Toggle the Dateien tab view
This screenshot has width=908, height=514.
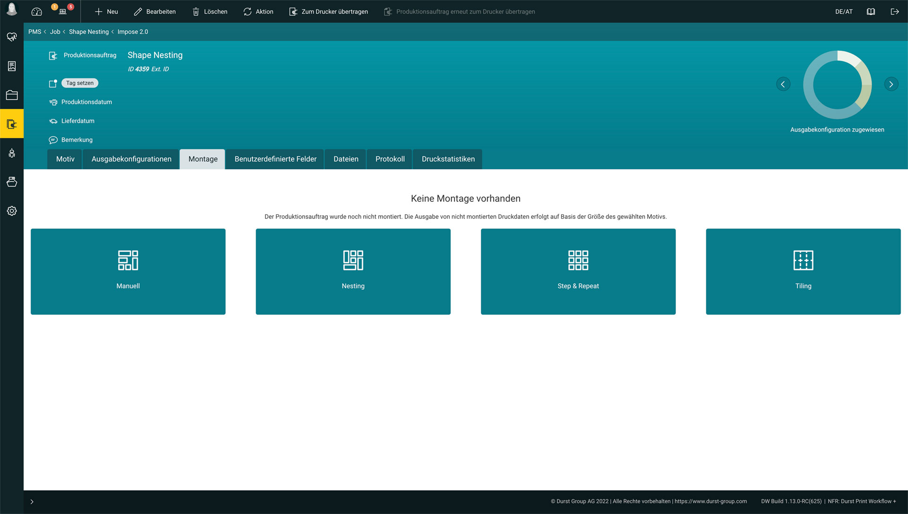(346, 159)
